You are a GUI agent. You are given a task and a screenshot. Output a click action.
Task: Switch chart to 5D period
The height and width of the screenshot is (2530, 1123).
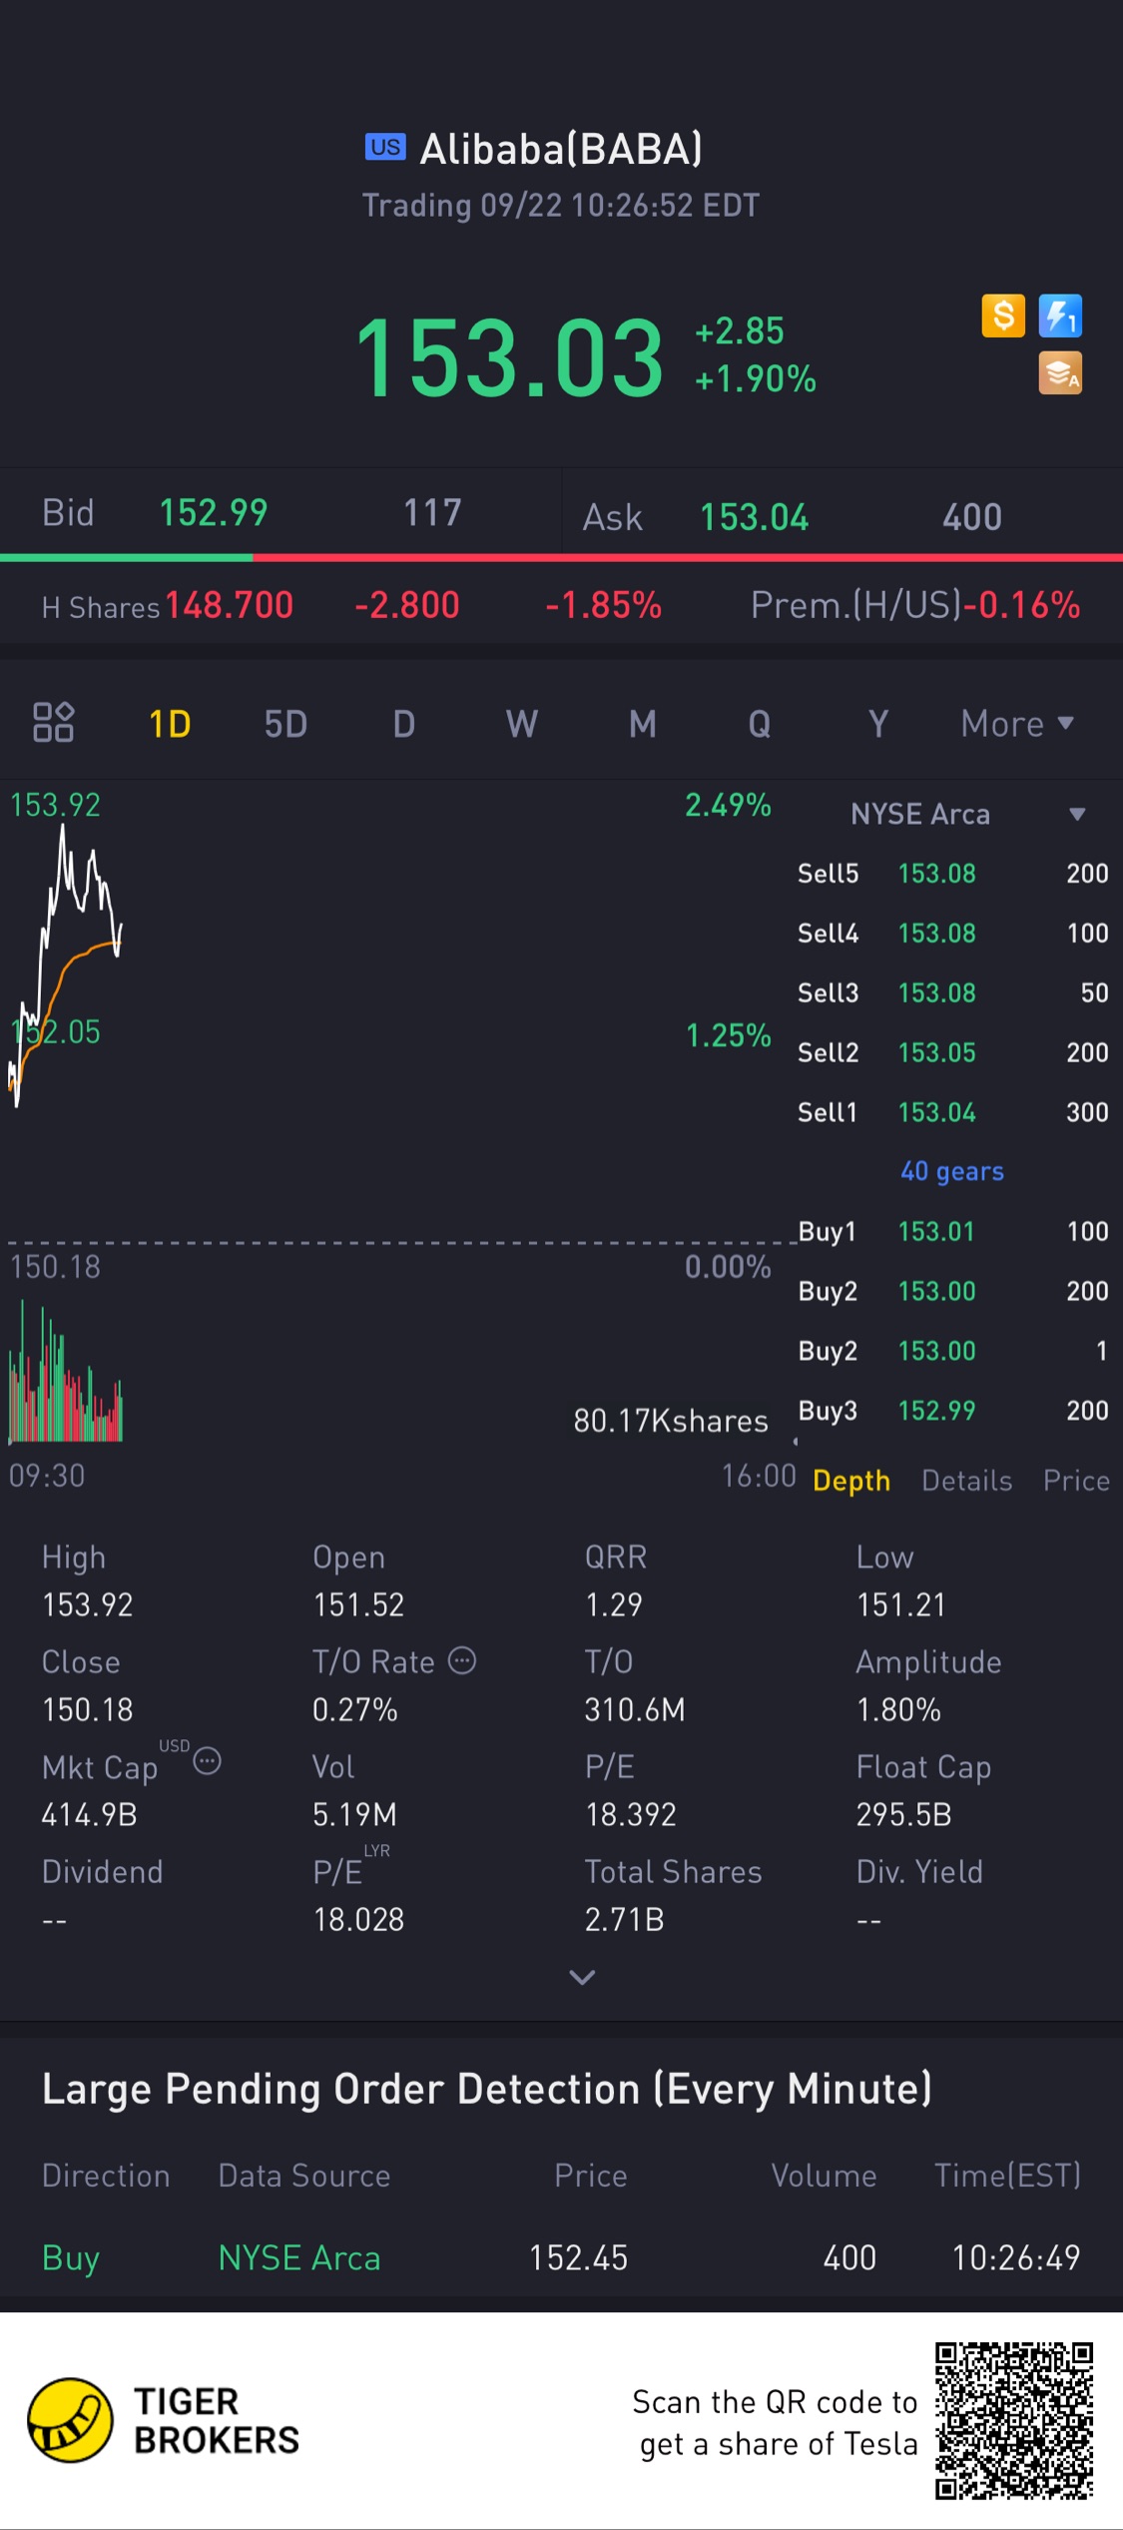285,724
